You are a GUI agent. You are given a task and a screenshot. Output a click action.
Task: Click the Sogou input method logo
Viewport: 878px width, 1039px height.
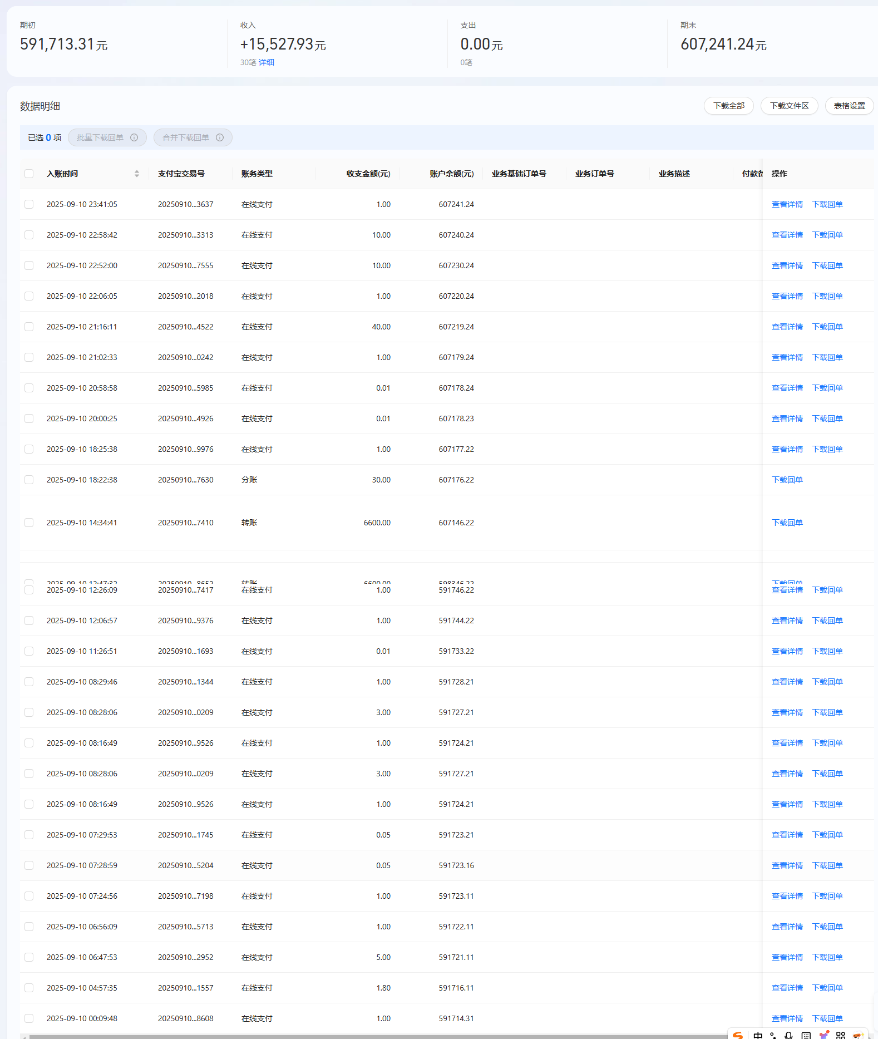[738, 1035]
